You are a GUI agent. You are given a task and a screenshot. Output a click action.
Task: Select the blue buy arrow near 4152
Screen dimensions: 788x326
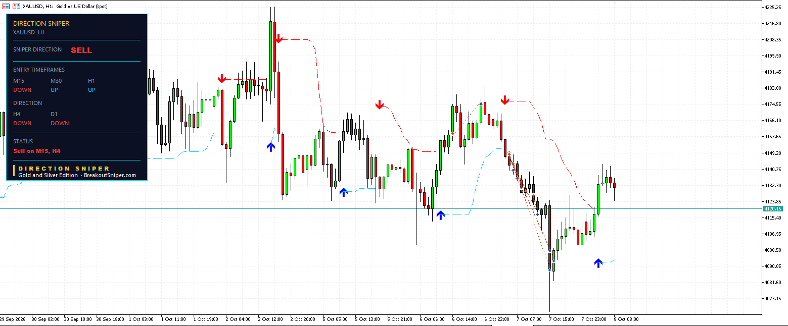[271, 147]
